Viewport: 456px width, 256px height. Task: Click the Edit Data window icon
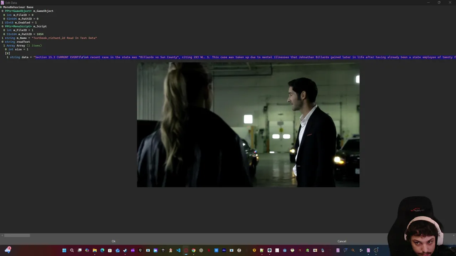coord(2,2)
